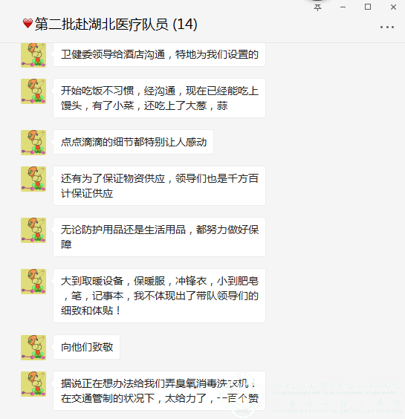Click avatar beside 开始吃饭不习惯 message
Image resolution: width=405 pixels, height=419 pixels.
pyautogui.click(x=33, y=91)
